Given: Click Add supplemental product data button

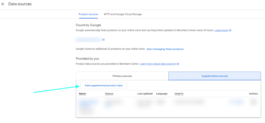Looking at the screenshot, I should tap(104, 85).
